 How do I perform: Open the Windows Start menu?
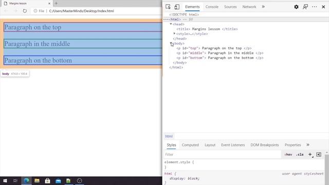pos(5,180)
